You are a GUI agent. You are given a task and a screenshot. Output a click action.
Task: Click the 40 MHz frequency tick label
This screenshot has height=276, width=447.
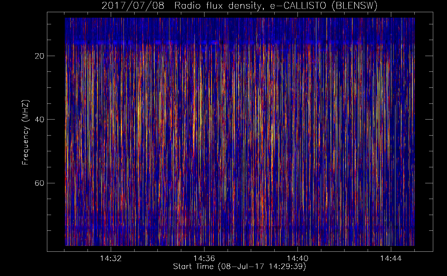pos(40,120)
